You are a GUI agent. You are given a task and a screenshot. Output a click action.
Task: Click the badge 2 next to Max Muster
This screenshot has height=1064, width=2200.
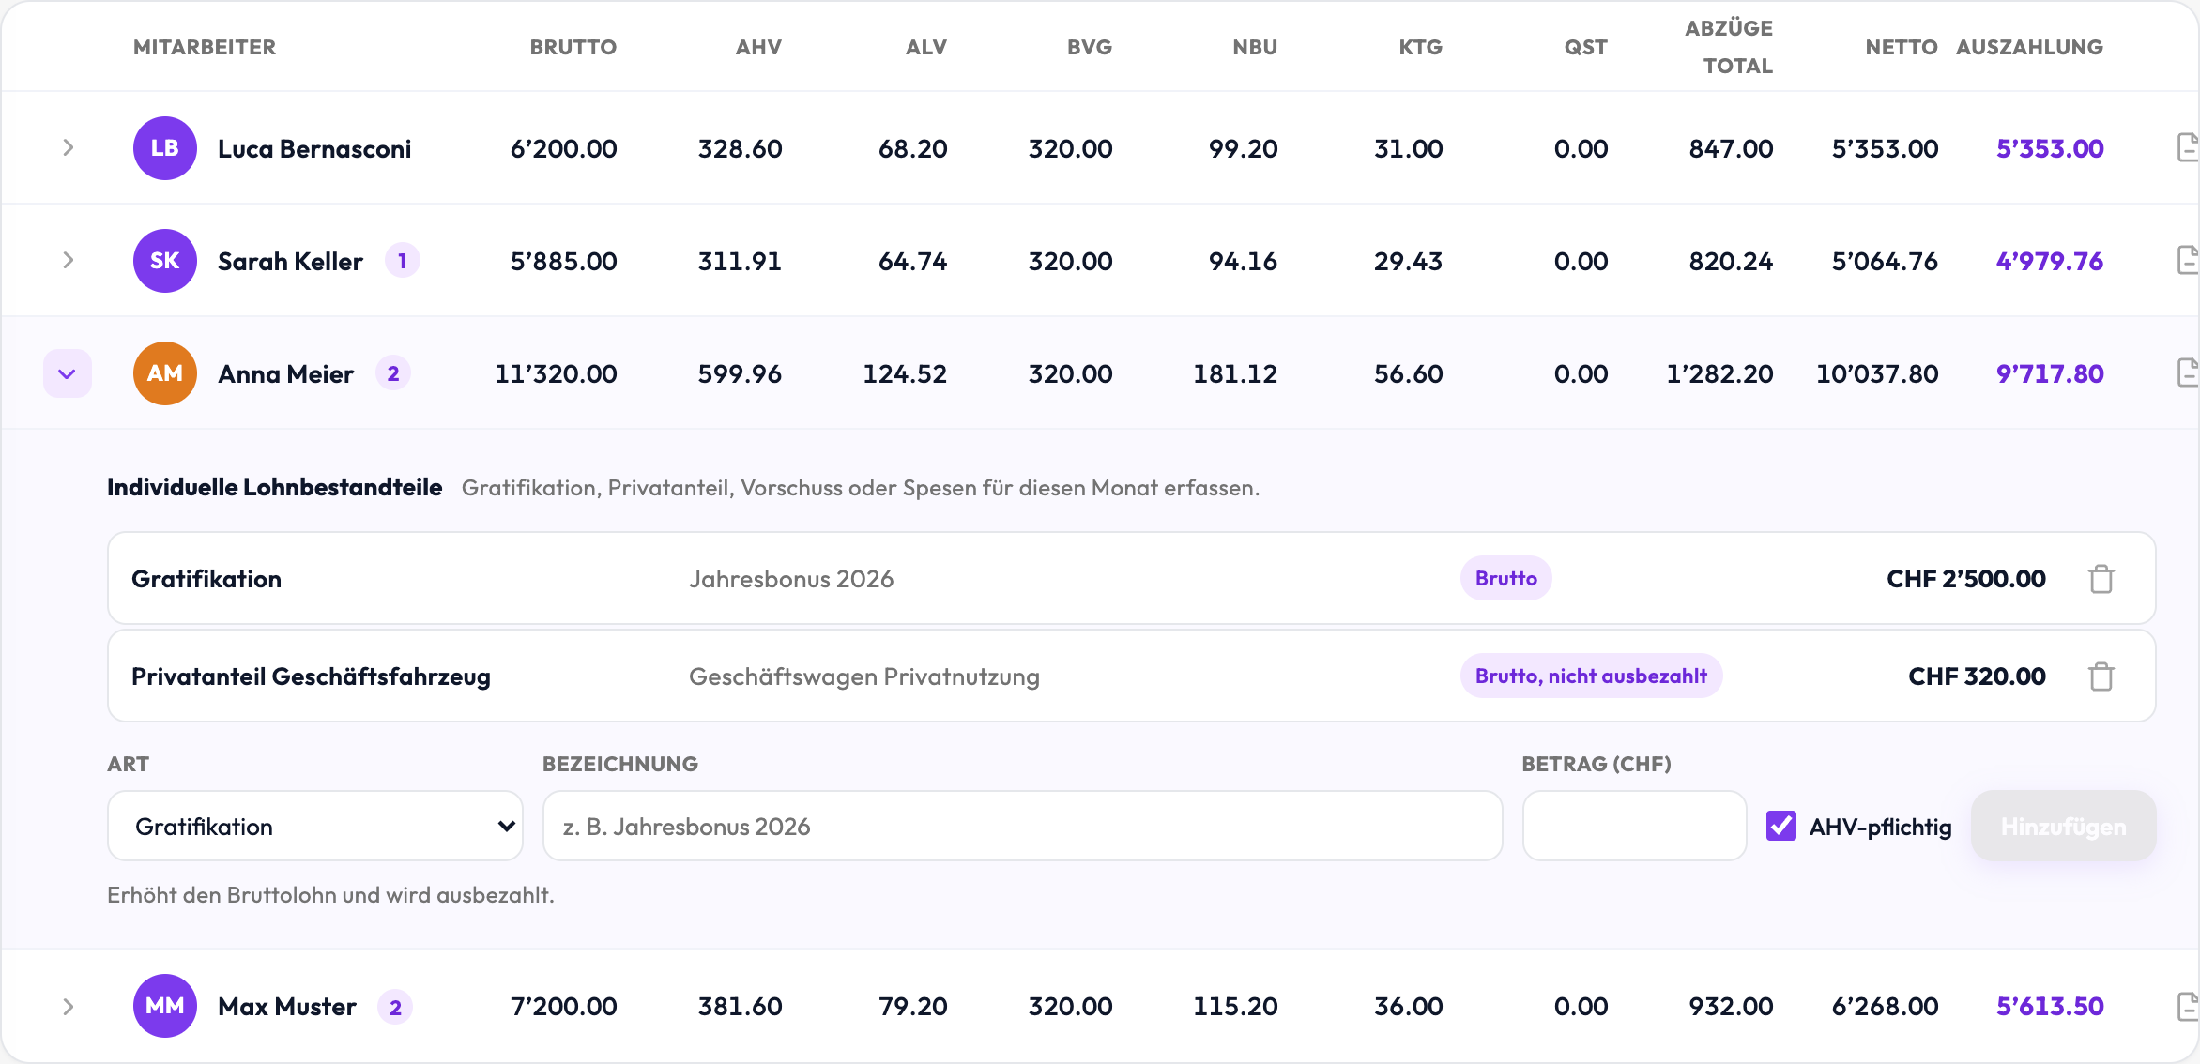click(395, 1007)
